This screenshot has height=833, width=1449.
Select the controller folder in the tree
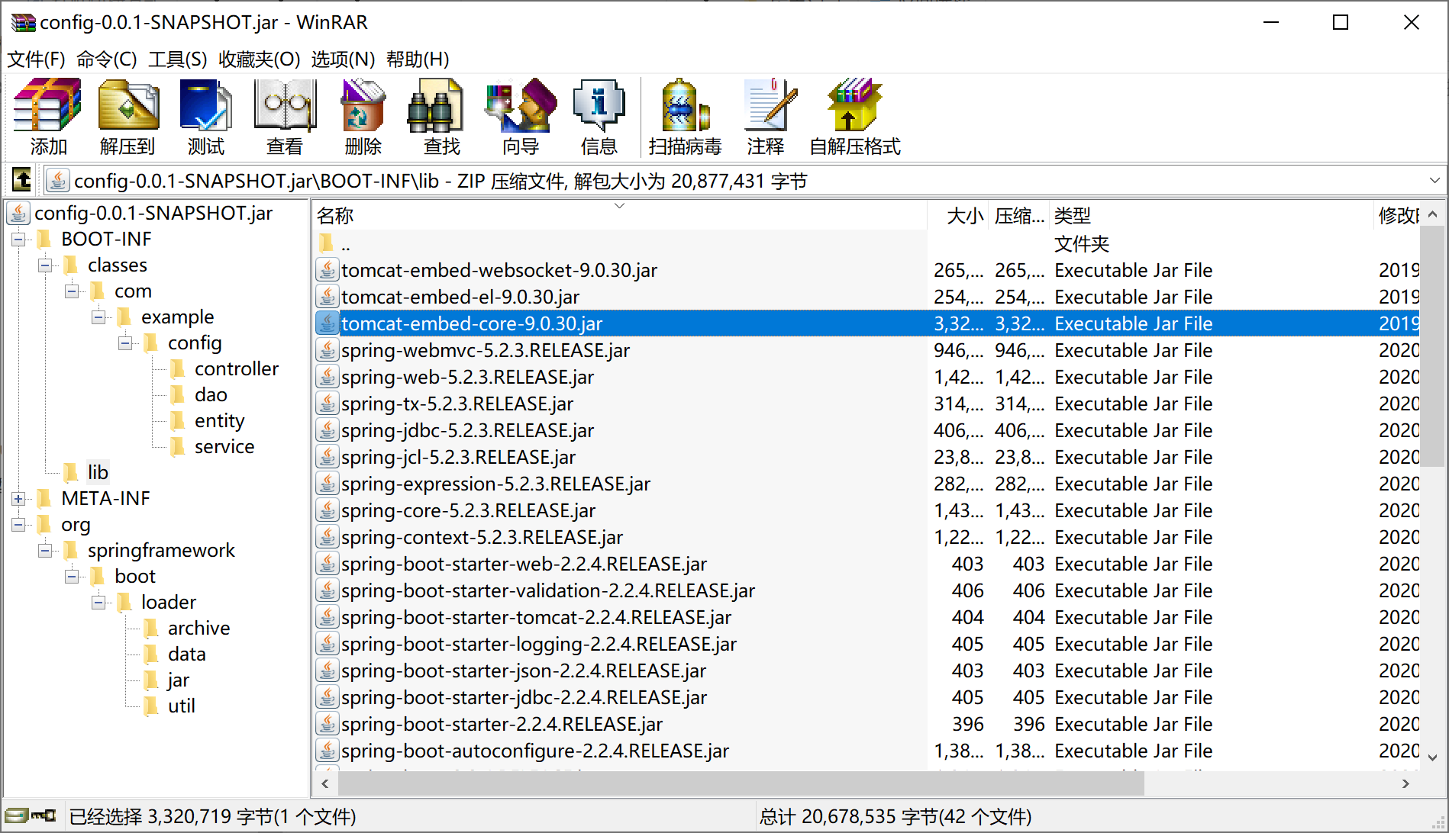click(x=236, y=369)
